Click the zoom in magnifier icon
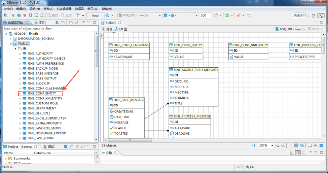Image resolution: width=328 pixels, height=173 pixels. (277, 145)
